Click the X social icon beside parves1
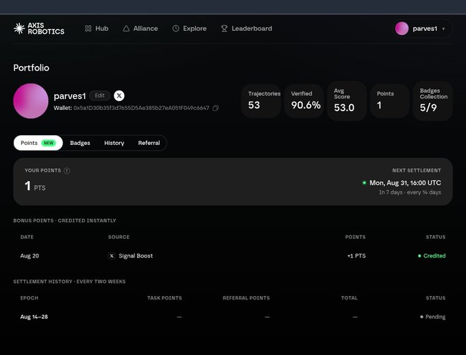The width and height of the screenshot is (466, 355). (119, 95)
